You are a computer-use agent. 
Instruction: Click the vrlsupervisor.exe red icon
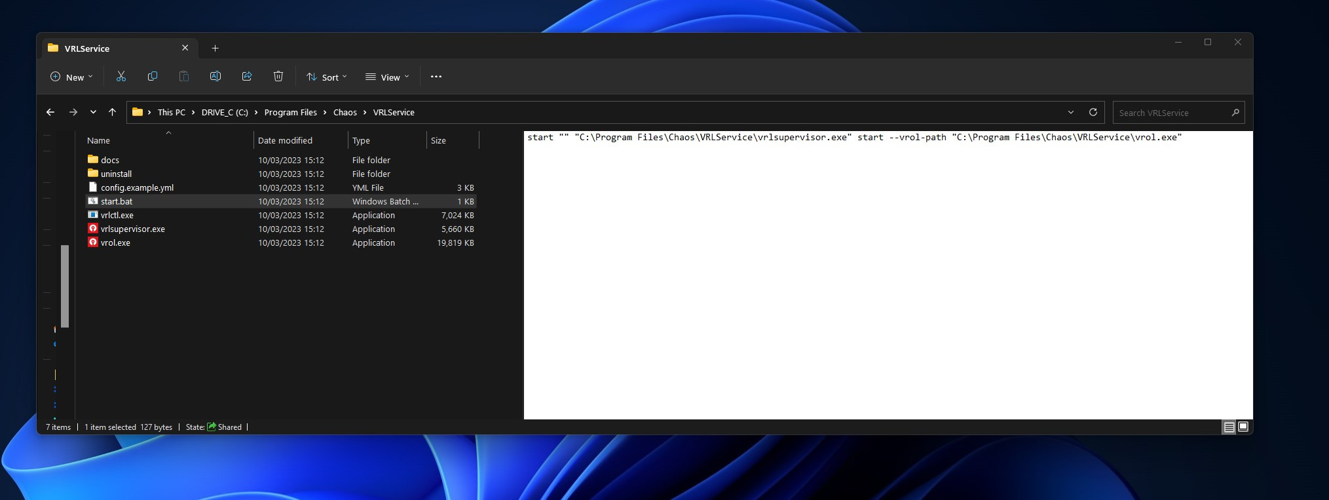click(x=93, y=228)
